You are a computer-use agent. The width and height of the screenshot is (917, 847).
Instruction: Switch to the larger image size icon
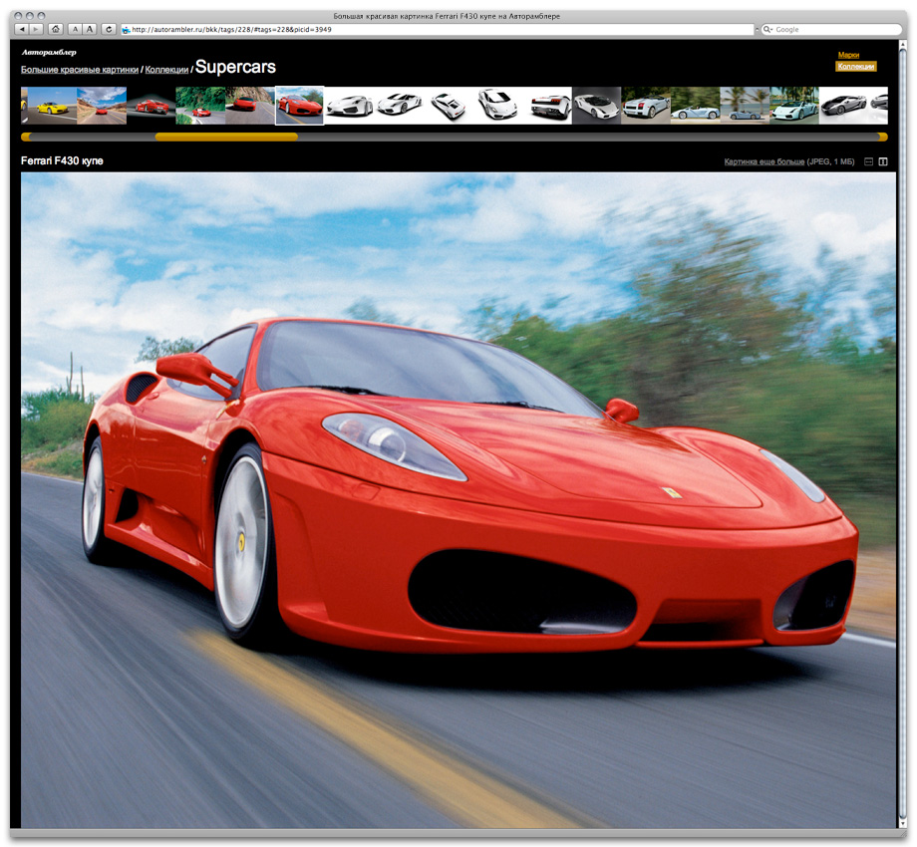882,161
